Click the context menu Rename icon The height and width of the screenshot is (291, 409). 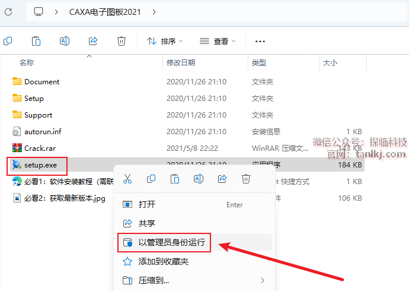click(199, 179)
